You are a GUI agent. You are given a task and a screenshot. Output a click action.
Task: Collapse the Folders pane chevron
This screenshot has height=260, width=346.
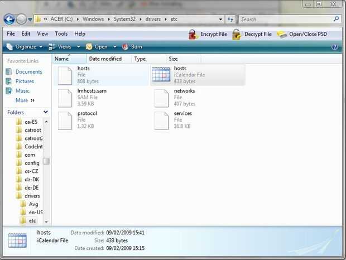(x=46, y=112)
